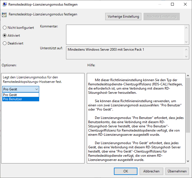Confirm with the OK button
The image size is (192, 178).
pos(126,171)
